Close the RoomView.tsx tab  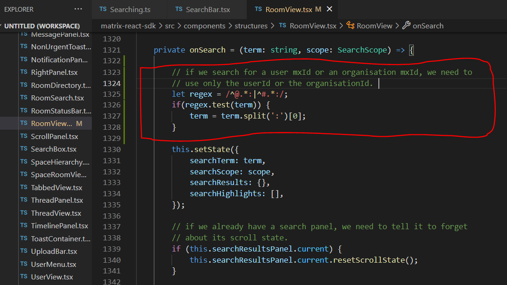coord(329,9)
